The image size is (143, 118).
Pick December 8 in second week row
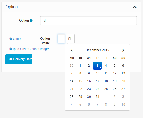pos(80,73)
